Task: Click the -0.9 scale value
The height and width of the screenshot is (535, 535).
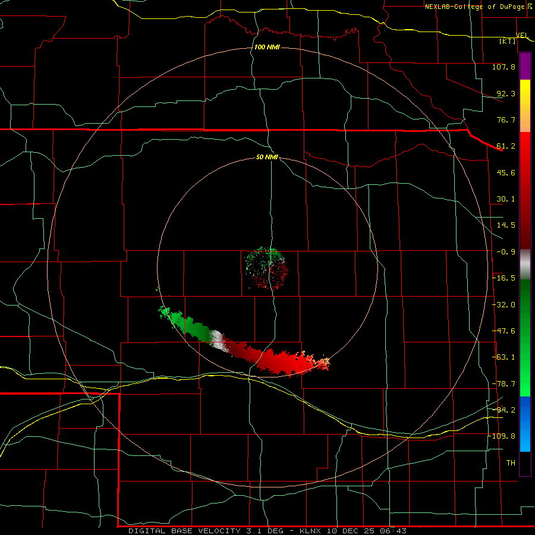Action: coord(506,252)
